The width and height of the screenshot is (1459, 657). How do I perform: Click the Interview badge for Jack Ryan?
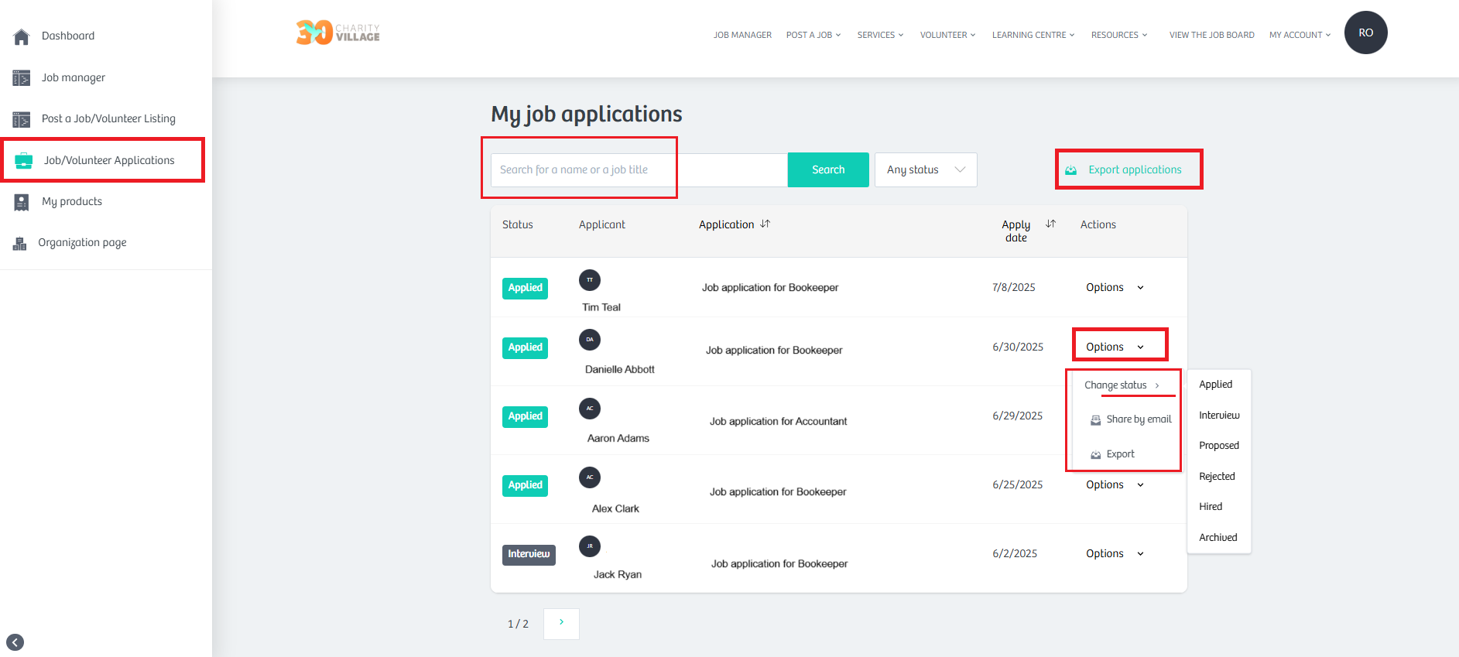pyautogui.click(x=529, y=554)
